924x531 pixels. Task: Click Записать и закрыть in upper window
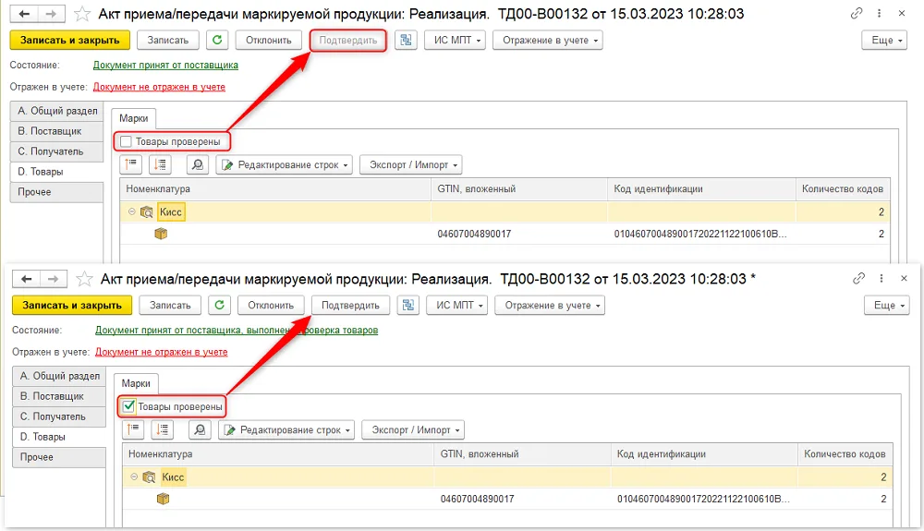[69, 40]
